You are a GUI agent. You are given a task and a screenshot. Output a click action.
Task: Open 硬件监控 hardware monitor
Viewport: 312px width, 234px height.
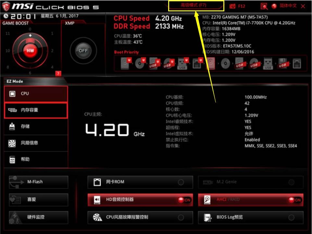[39, 217]
